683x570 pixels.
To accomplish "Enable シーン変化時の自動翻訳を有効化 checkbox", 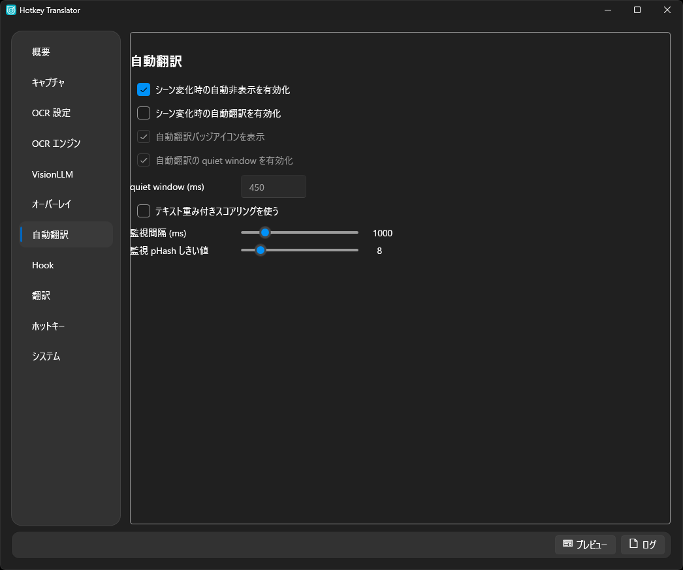I will coord(144,113).
